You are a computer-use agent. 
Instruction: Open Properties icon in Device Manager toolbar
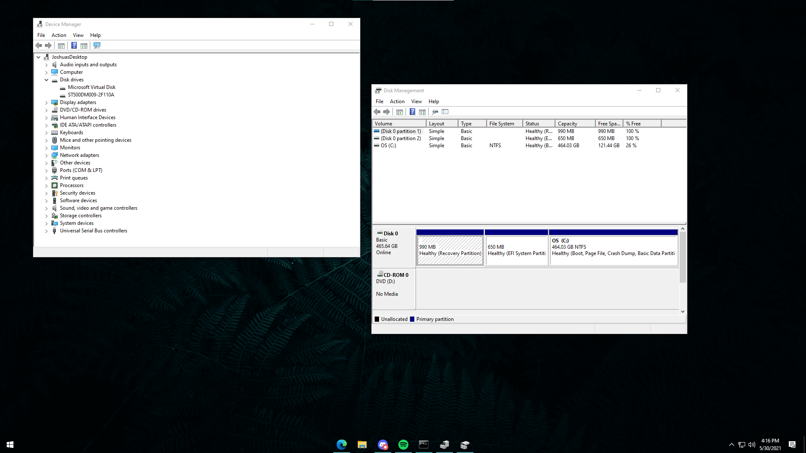(61, 45)
